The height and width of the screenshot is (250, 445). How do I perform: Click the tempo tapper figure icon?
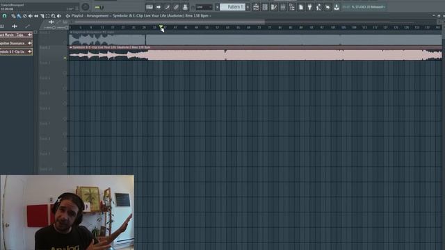(318, 7)
